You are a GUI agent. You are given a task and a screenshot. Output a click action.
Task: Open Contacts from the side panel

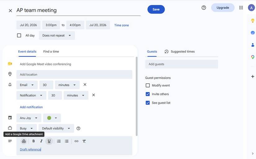[x=253, y=45]
